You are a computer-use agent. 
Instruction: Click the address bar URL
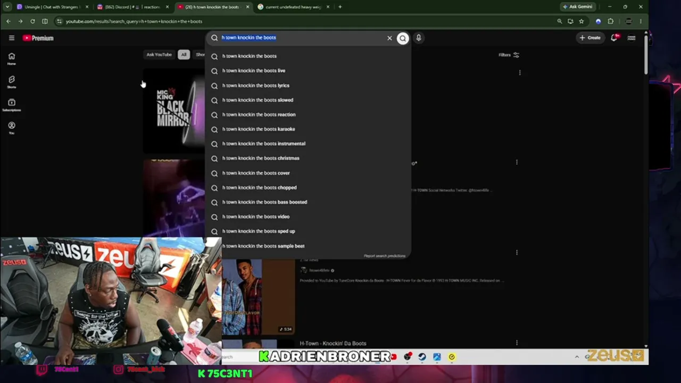pos(134,21)
